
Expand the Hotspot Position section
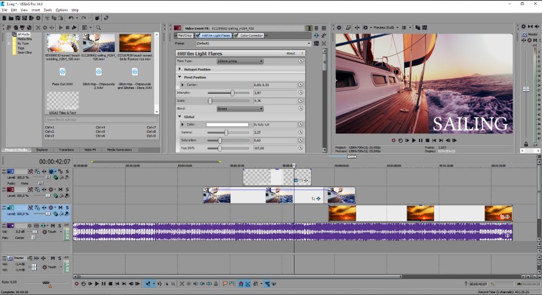pos(180,69)
